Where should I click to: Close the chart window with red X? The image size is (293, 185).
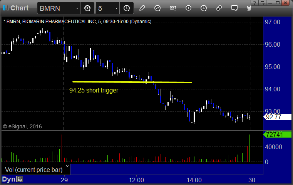pyautogui.click(x=286, y=3)
